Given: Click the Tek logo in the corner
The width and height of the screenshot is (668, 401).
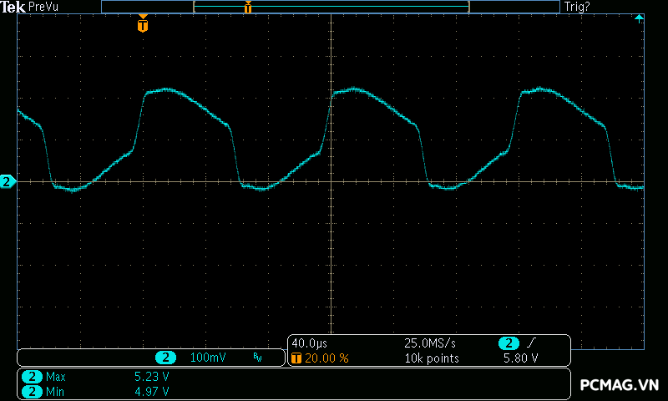Looking at the screenshot, I should [x=13, y=7].
